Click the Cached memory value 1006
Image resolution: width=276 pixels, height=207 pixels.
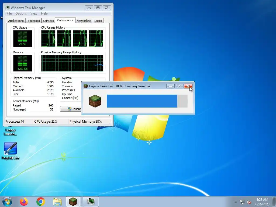pyautogui.click(x=50, y=86)
